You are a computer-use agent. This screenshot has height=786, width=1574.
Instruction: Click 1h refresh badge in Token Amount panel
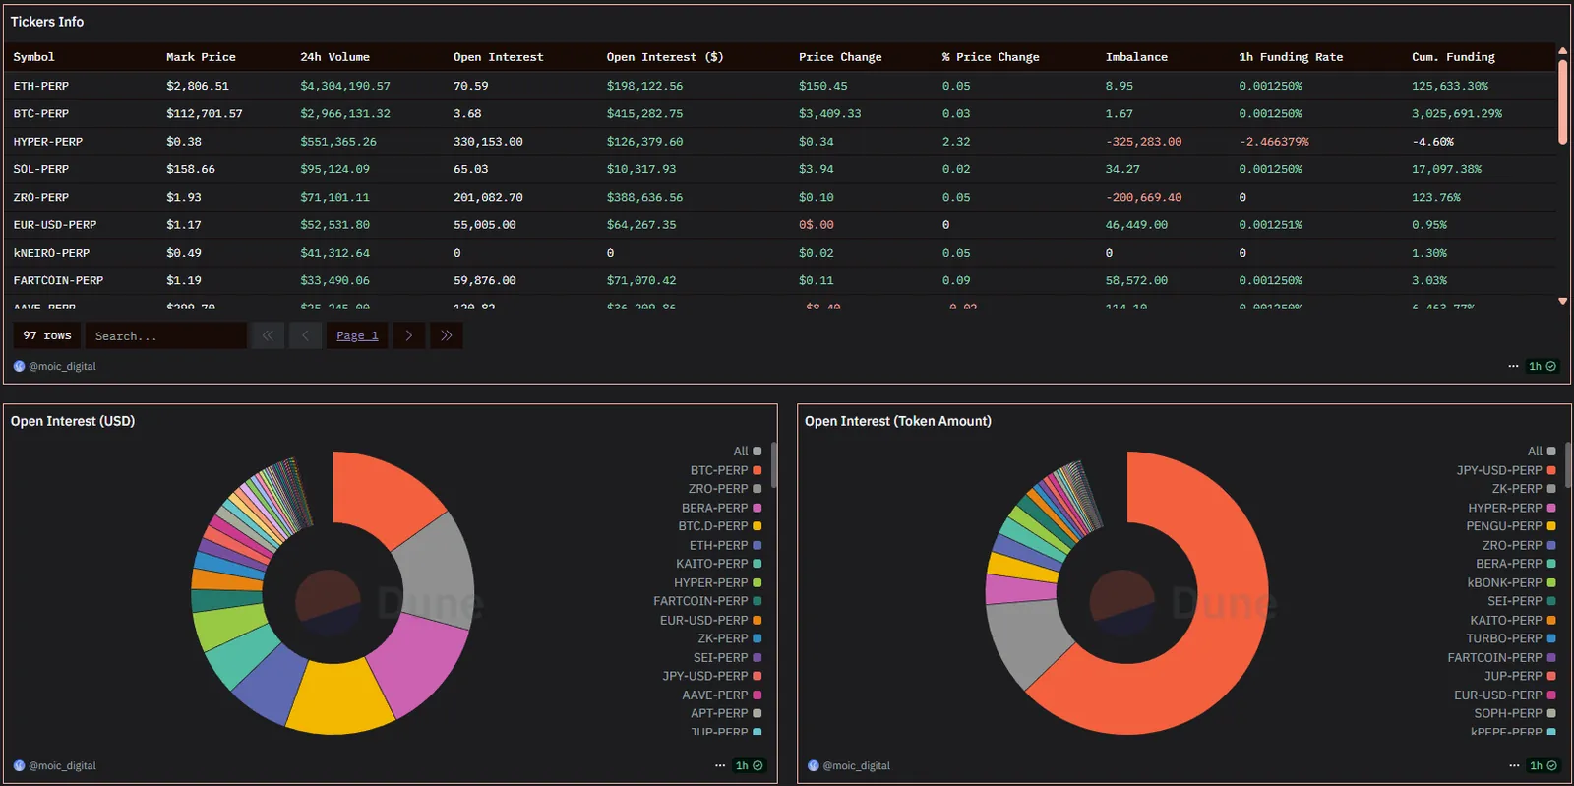click(x=1544, y=765)
